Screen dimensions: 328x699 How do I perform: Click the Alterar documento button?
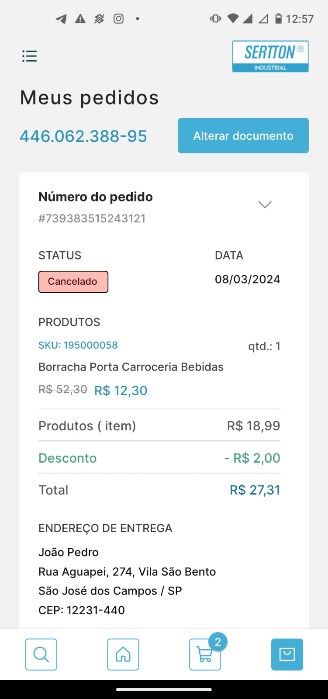243,135
